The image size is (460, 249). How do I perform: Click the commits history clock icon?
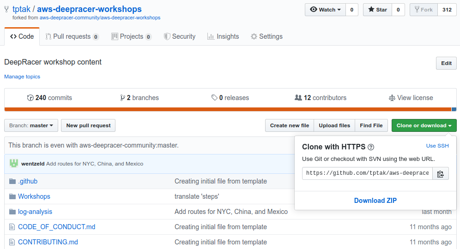click(30, 98)
